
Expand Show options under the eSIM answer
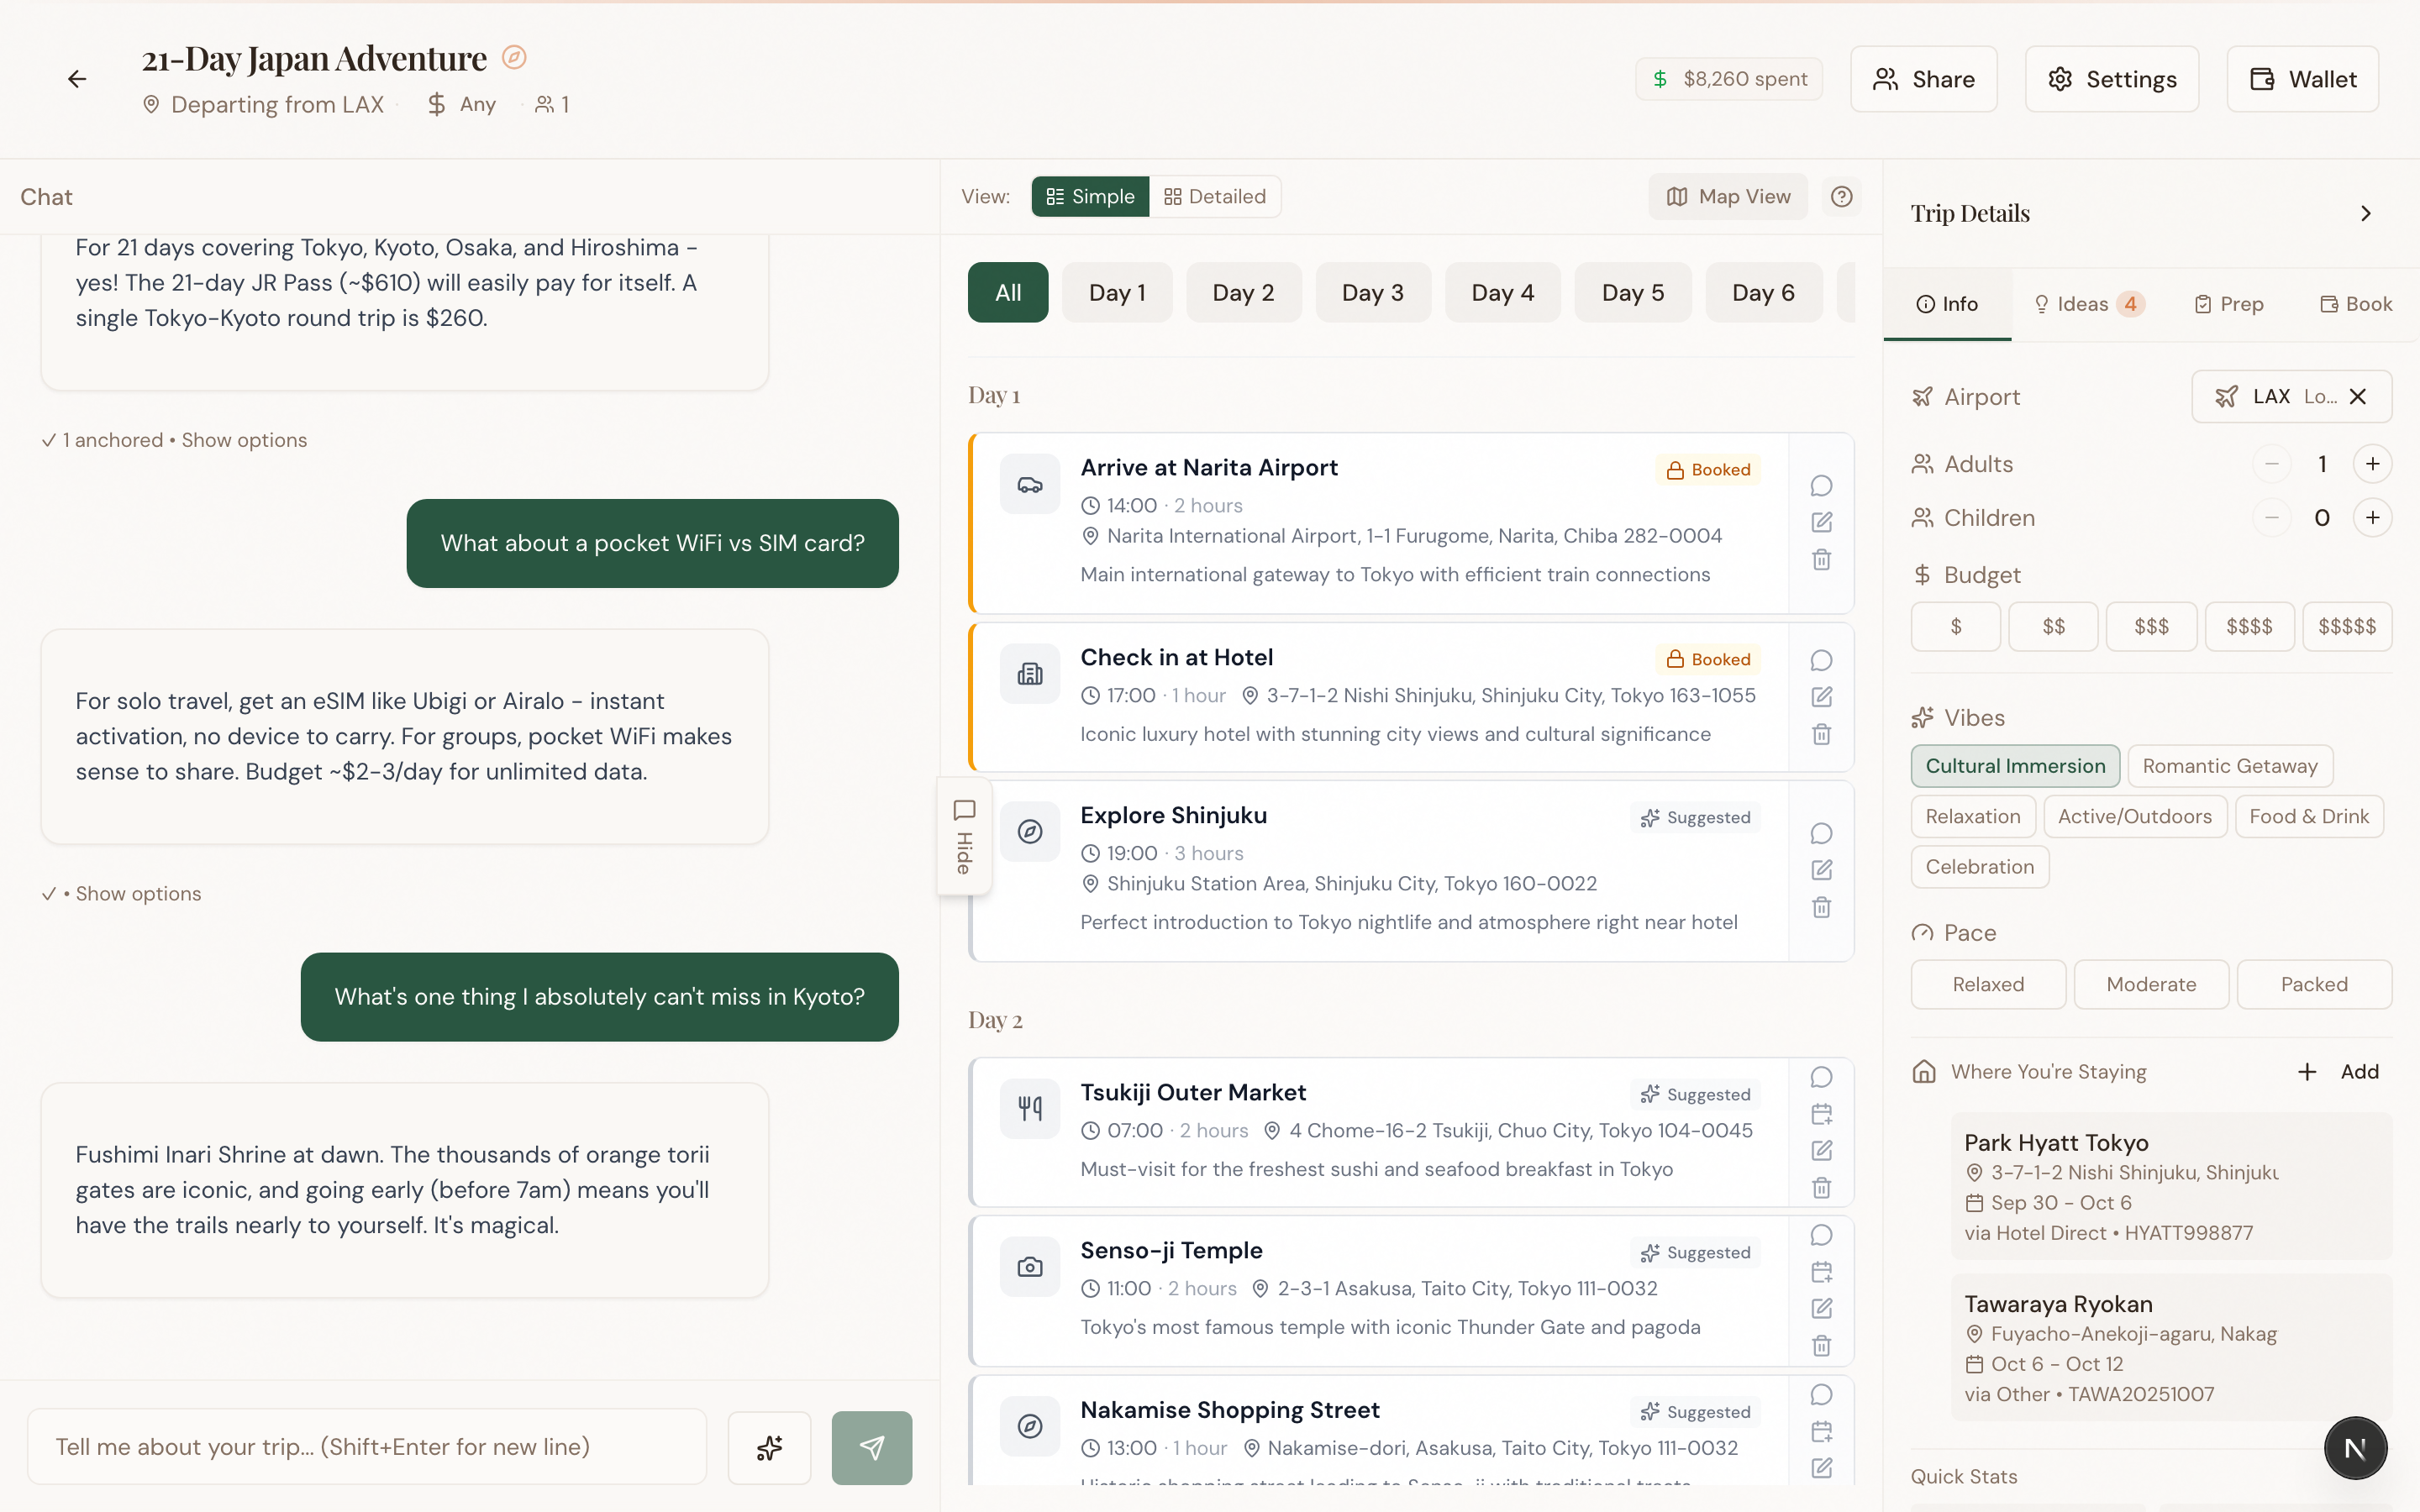(x=138, y=894)
